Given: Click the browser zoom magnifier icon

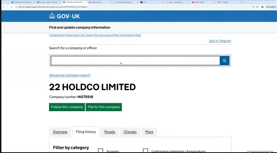Looking at the screenshot, I should tap(253, 7).
